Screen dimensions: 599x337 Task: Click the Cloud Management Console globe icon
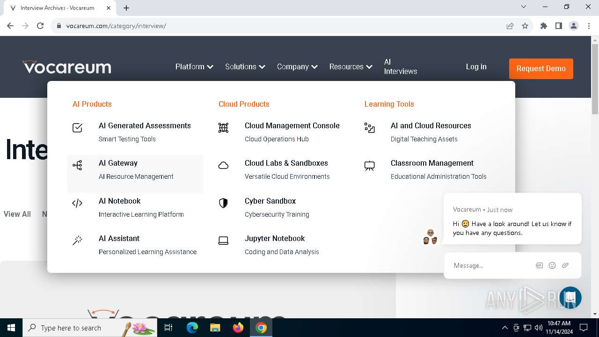(x=224, y=127)
